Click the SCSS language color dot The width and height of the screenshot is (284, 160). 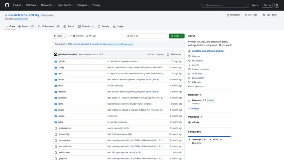click(210, 140)
